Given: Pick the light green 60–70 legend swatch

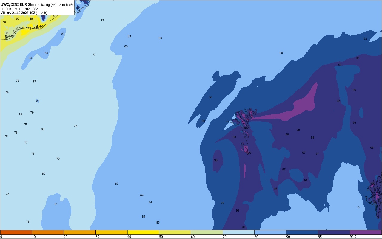Looking at the screenshot, I should pyautogui.click(x=207, y=232).
